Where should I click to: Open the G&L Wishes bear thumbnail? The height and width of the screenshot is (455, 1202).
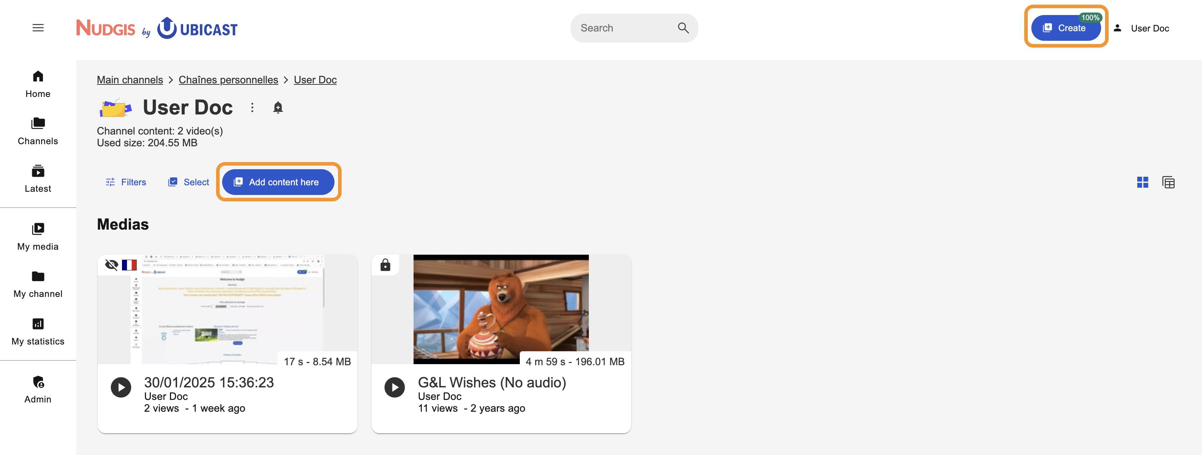click(501, 309)
